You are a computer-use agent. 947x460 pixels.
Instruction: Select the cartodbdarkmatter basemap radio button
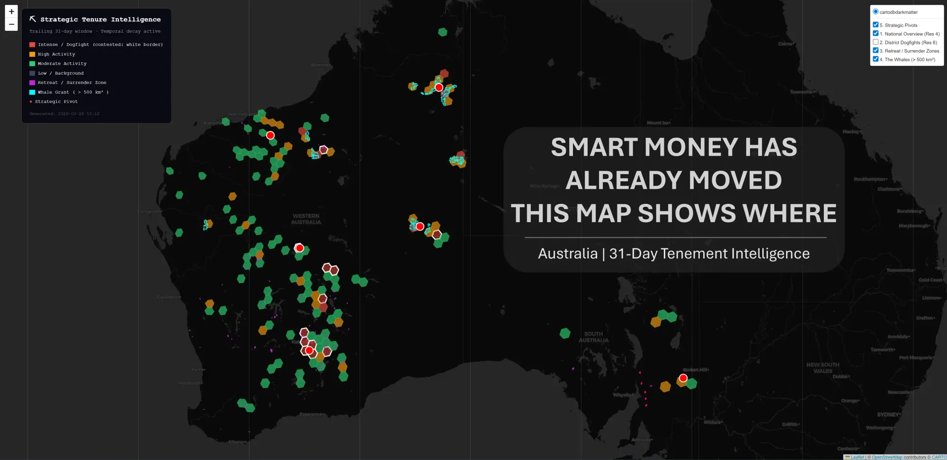[875, 11]
